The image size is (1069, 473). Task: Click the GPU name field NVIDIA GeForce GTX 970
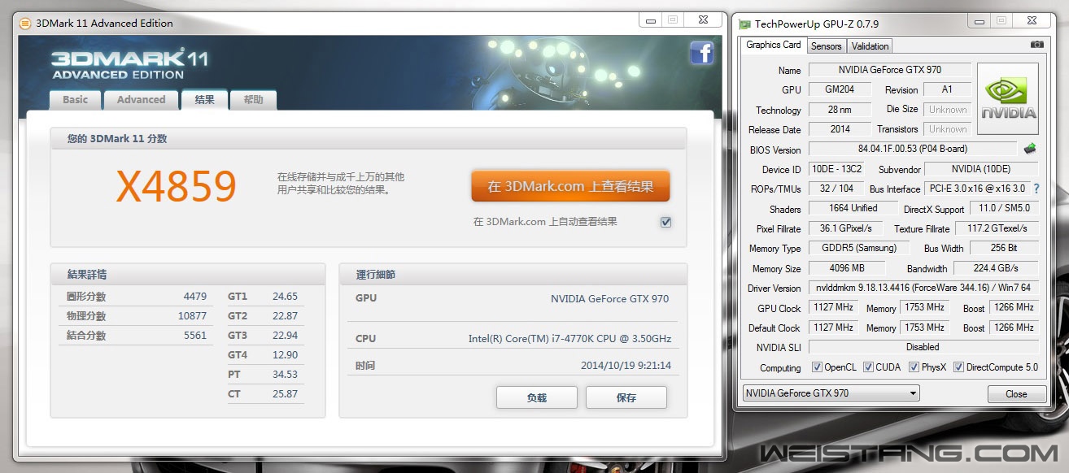click(890, 70)
